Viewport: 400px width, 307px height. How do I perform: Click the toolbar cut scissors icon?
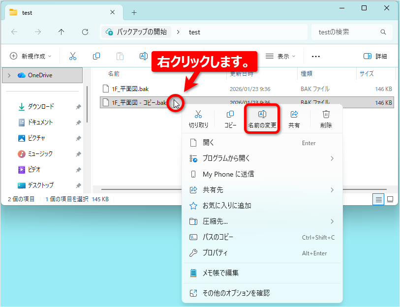click(73, 56)
